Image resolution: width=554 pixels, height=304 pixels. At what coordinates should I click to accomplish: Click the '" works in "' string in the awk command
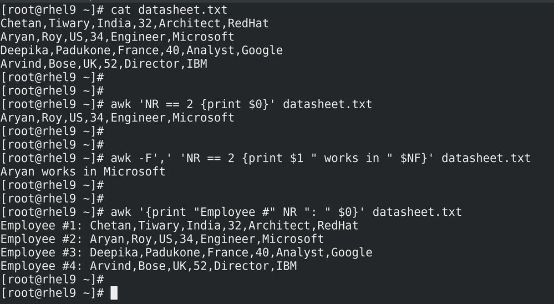[352, 158]
